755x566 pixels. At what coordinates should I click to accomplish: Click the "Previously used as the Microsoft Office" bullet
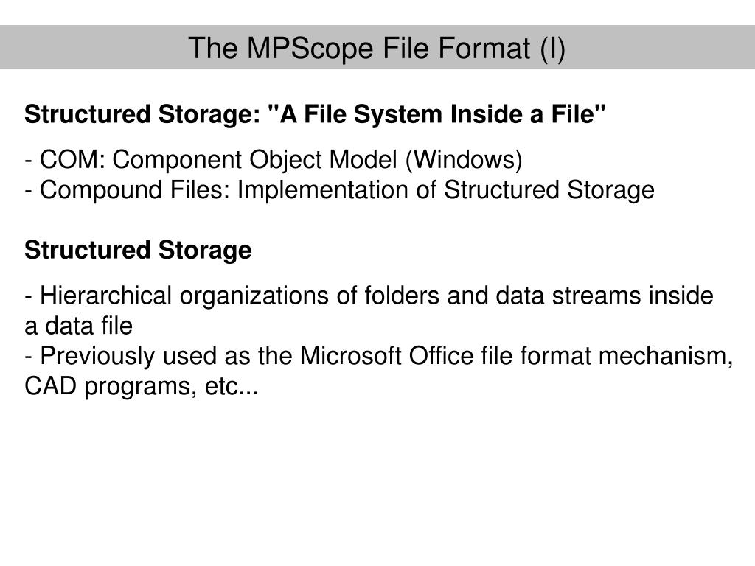[x=378, y=357]
